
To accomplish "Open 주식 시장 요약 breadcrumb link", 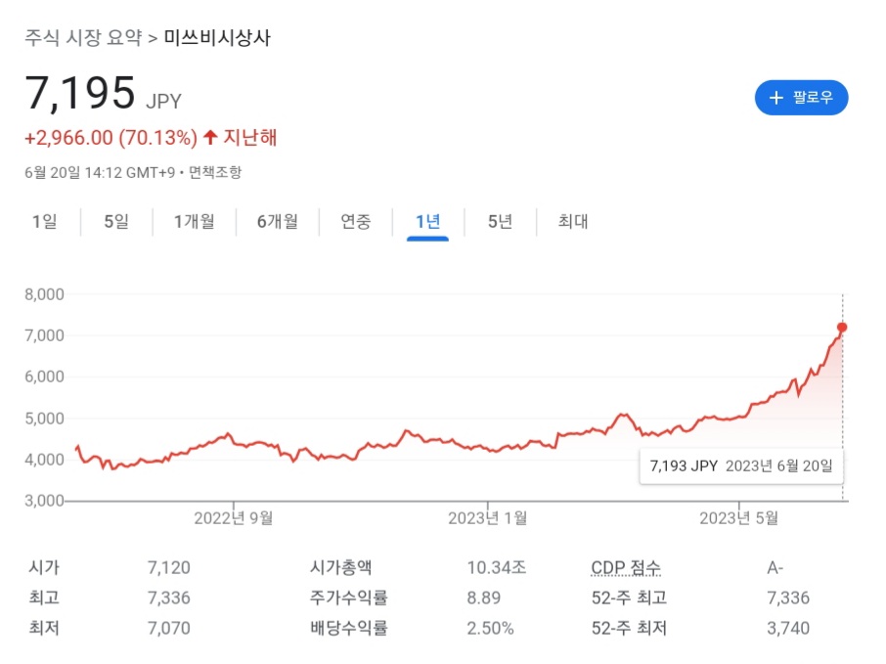I will 83,37.
